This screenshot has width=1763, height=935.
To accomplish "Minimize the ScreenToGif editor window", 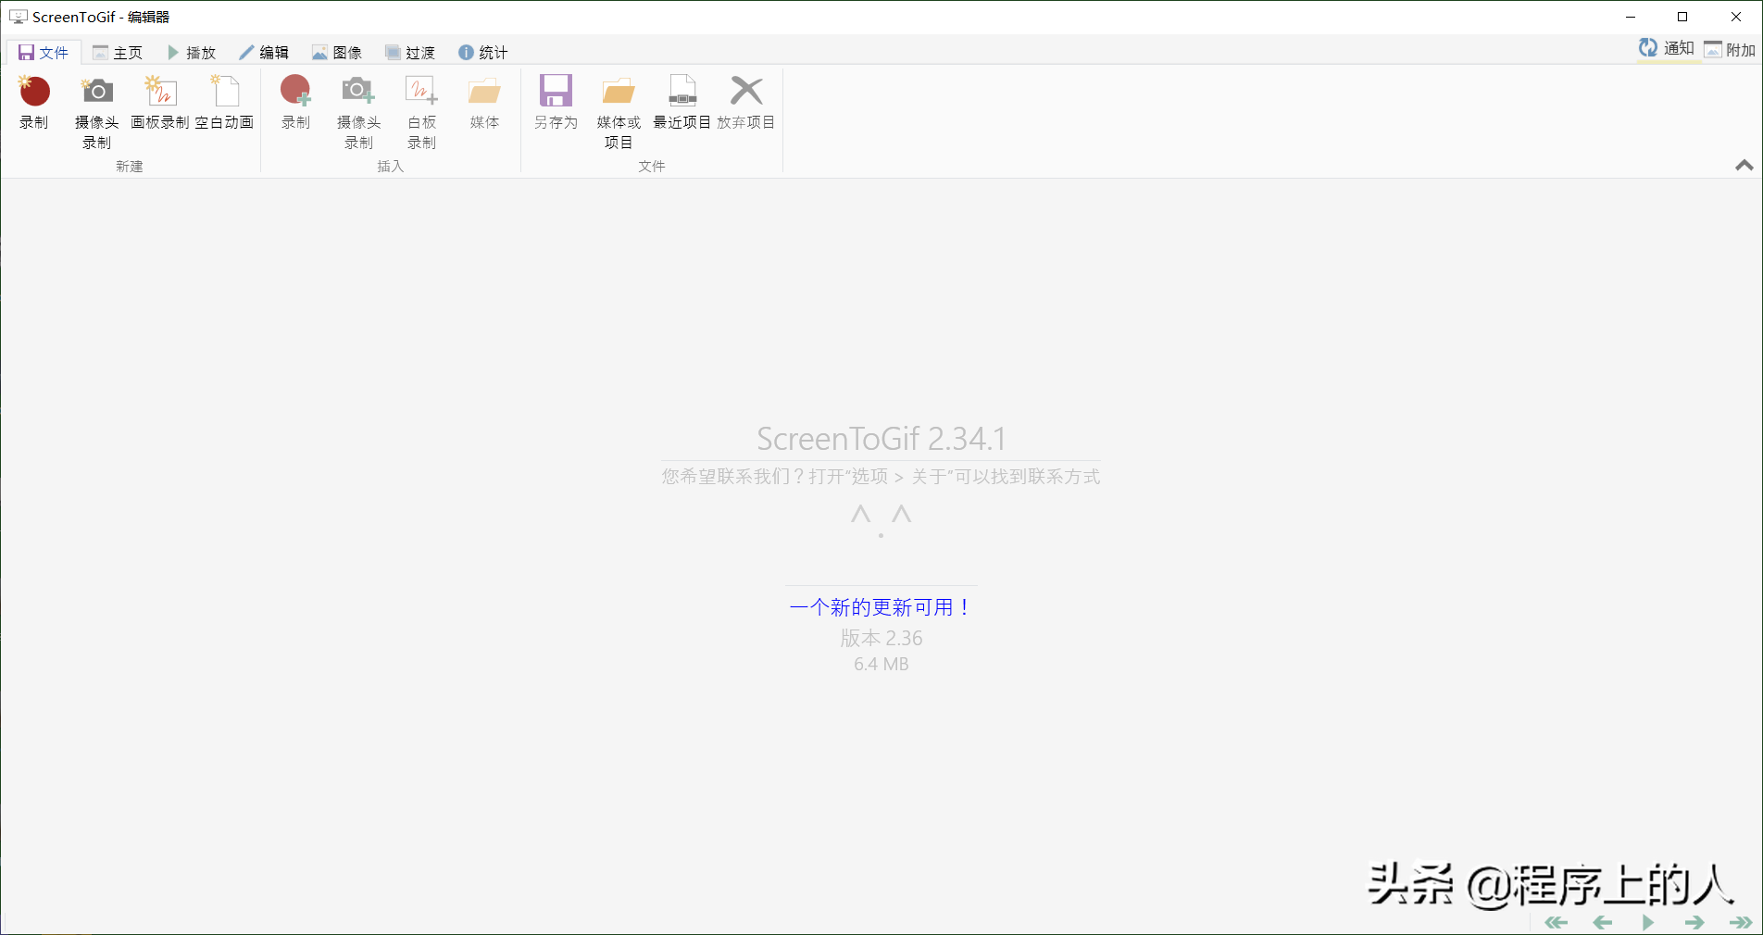I will [x=1631, y=17].
